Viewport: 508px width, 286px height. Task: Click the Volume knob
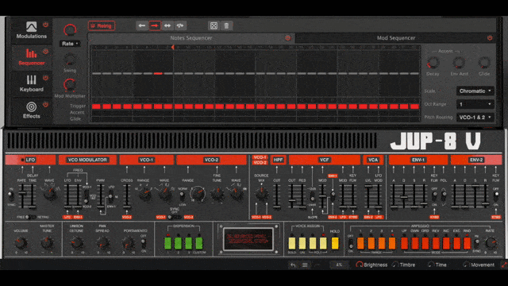21,242
